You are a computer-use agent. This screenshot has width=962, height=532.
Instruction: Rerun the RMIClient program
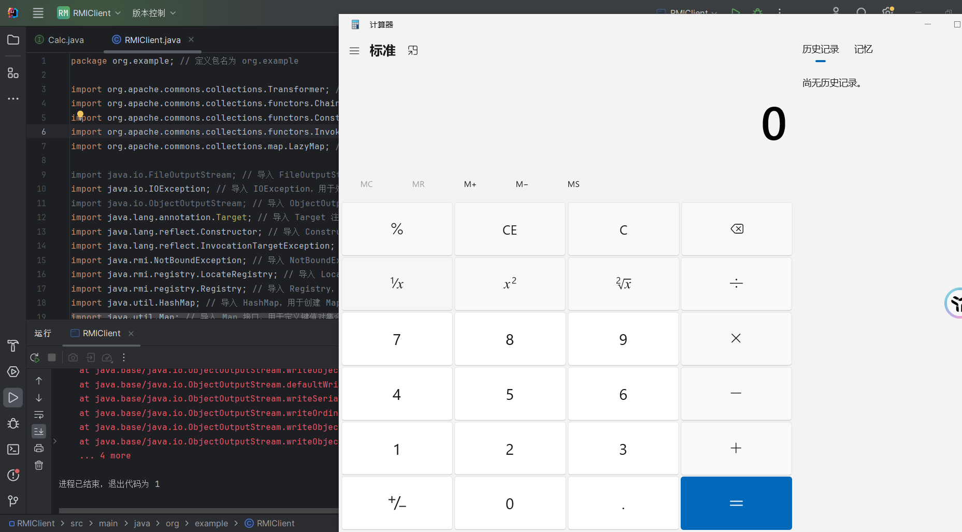click(35, 357)
